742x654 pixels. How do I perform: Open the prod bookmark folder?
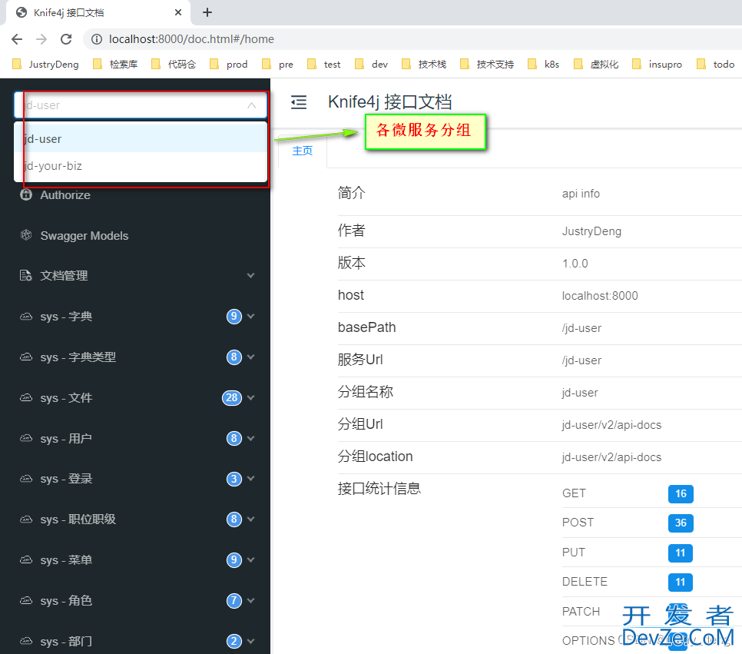coord(229,65)
